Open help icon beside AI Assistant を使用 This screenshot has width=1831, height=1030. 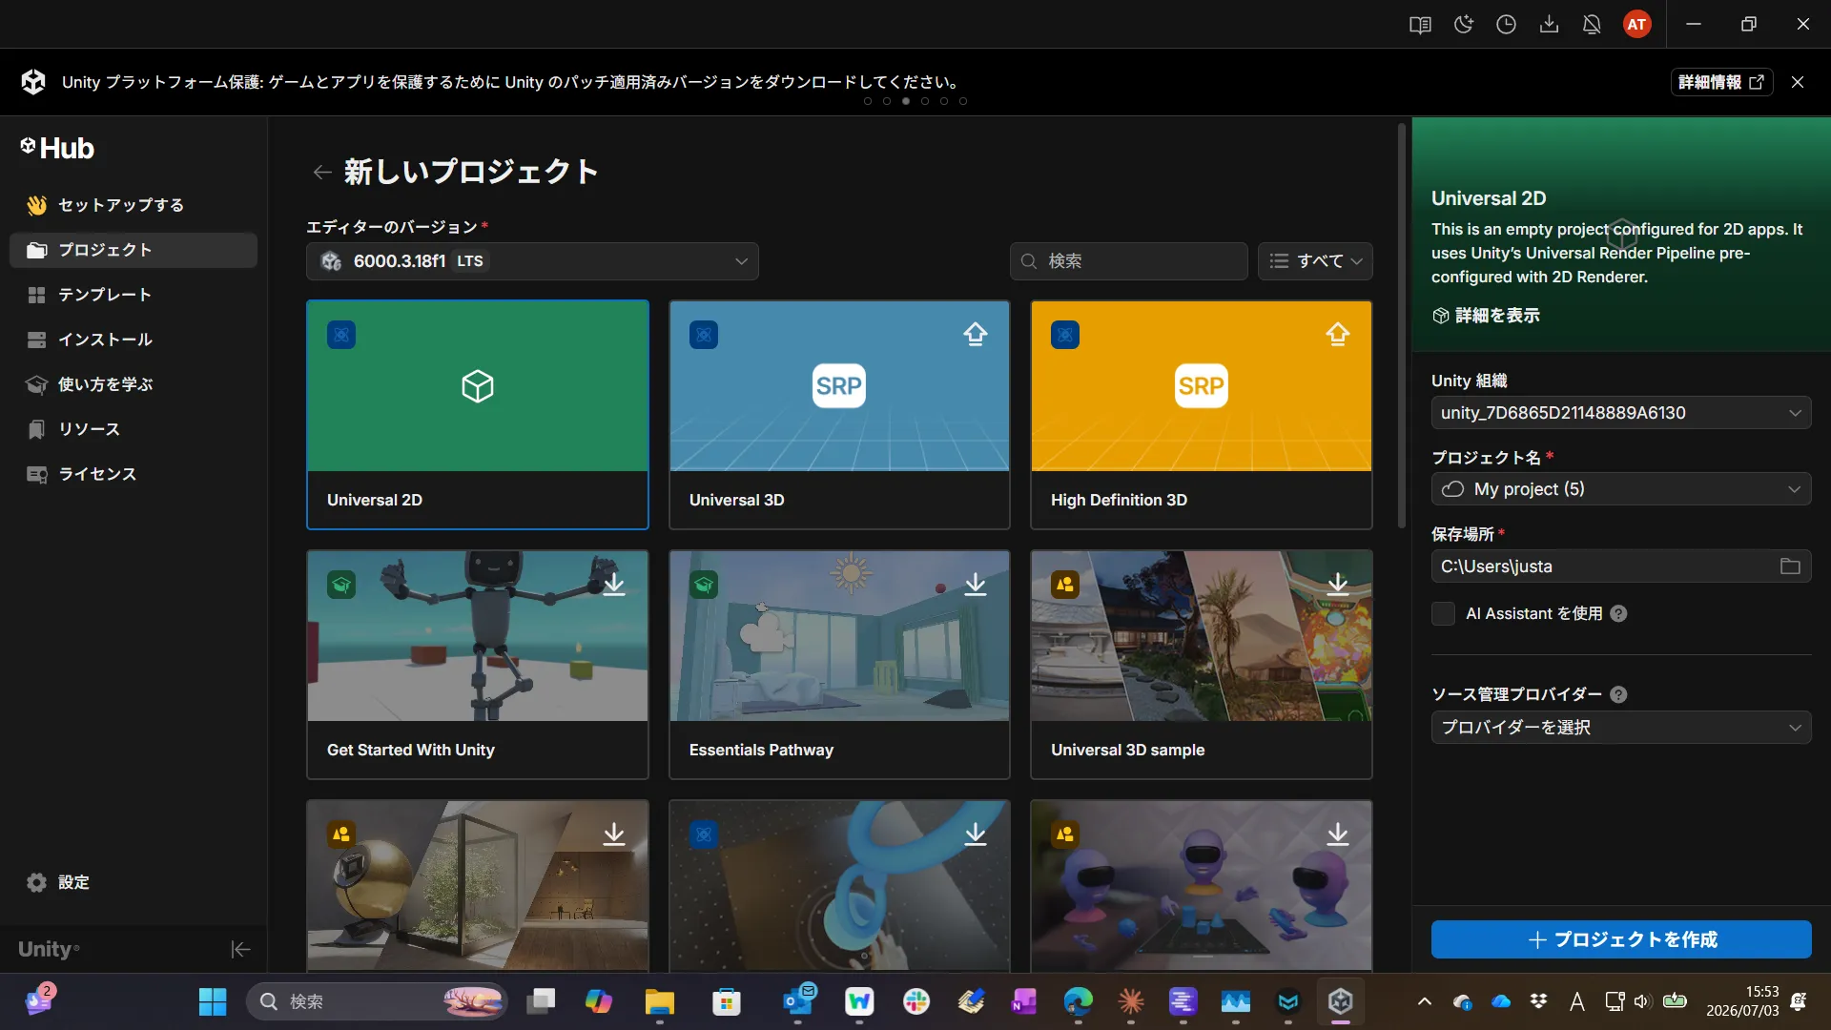point(1618,614)
